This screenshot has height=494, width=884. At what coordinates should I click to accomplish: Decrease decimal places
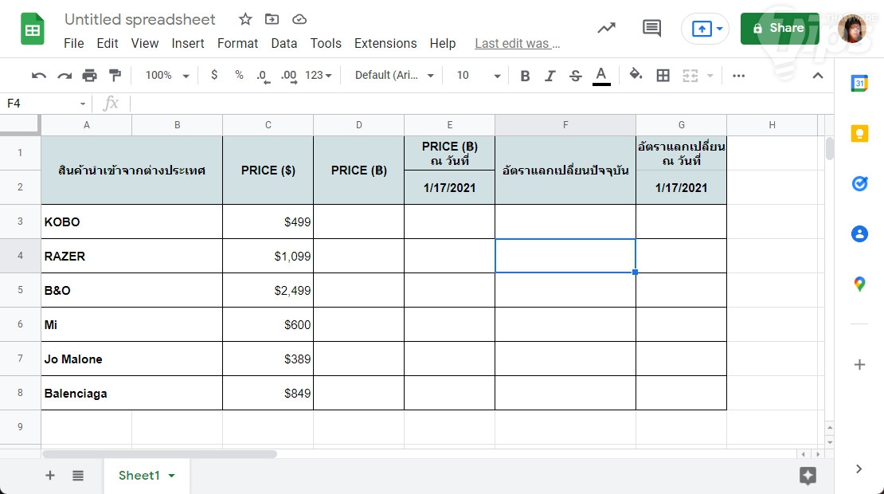click(264, 76)
